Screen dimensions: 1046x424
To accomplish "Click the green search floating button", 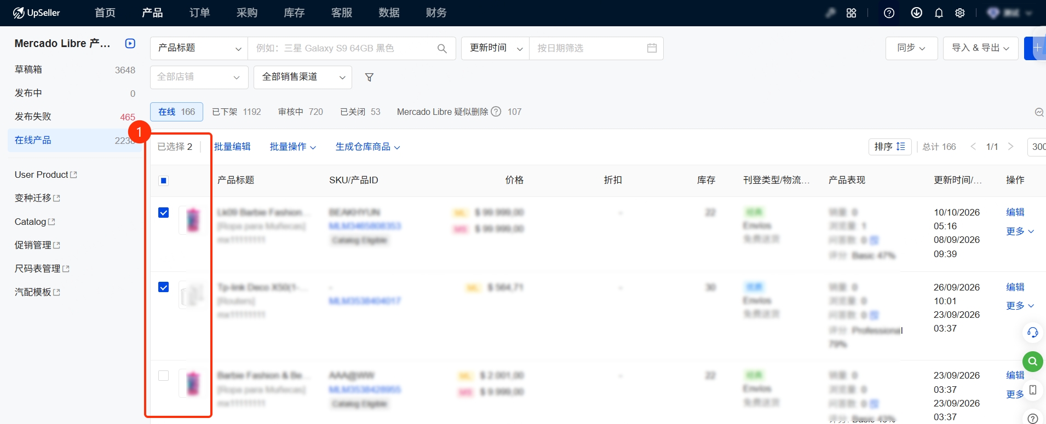I will click(x=1032, y=362).
